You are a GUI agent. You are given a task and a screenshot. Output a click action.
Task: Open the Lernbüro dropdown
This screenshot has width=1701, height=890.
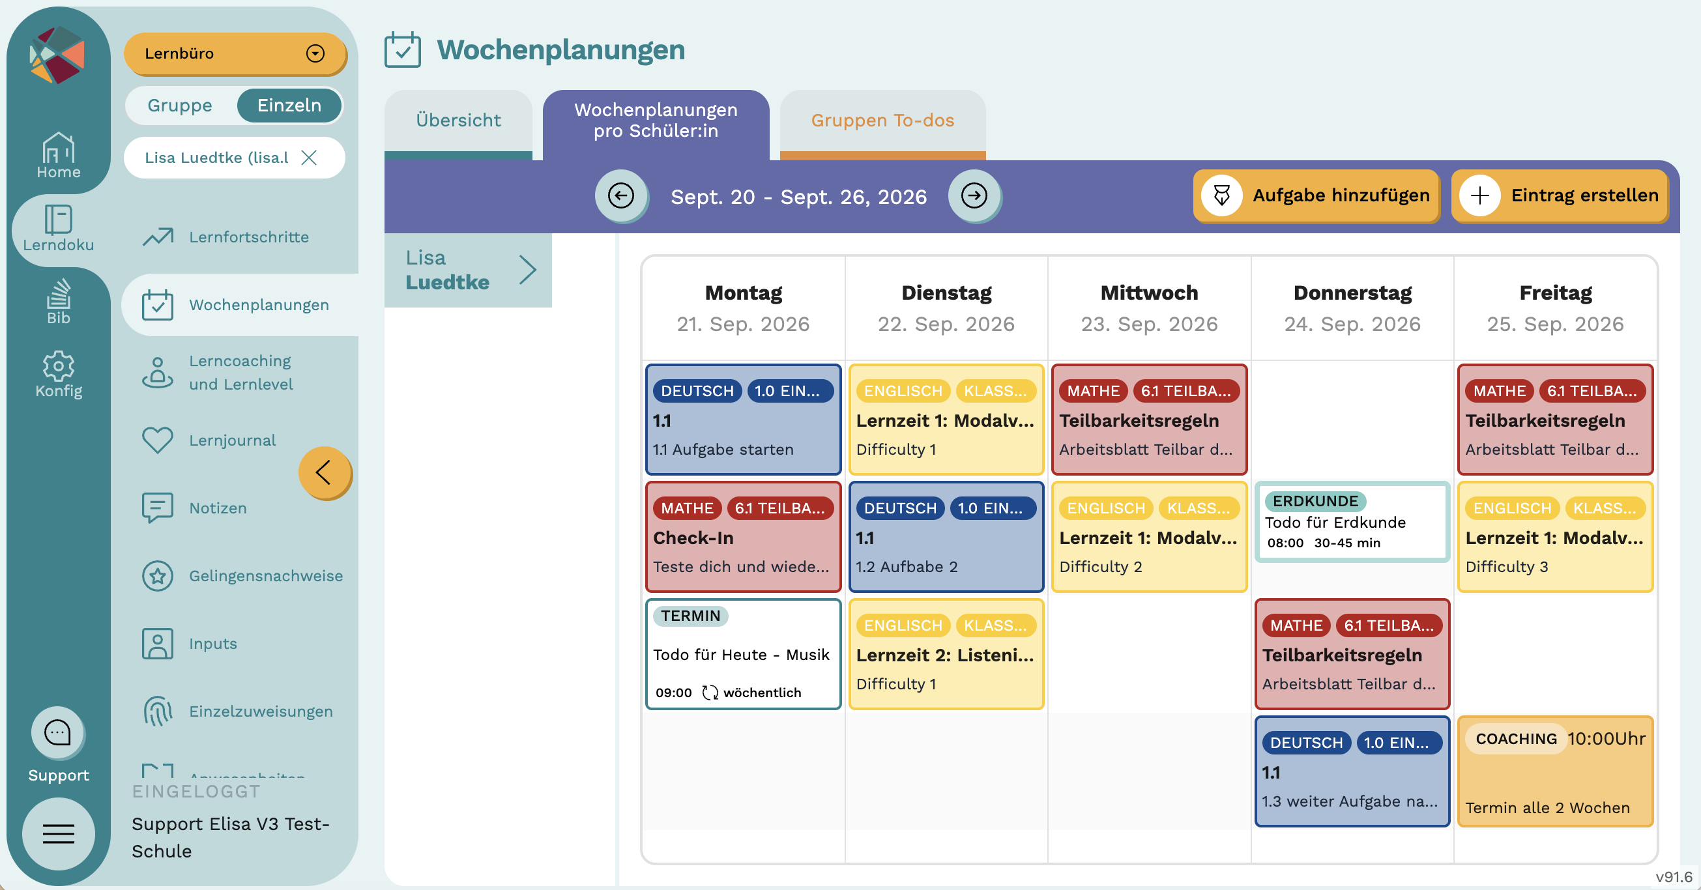pyautogui.click(x=235, y=53)
